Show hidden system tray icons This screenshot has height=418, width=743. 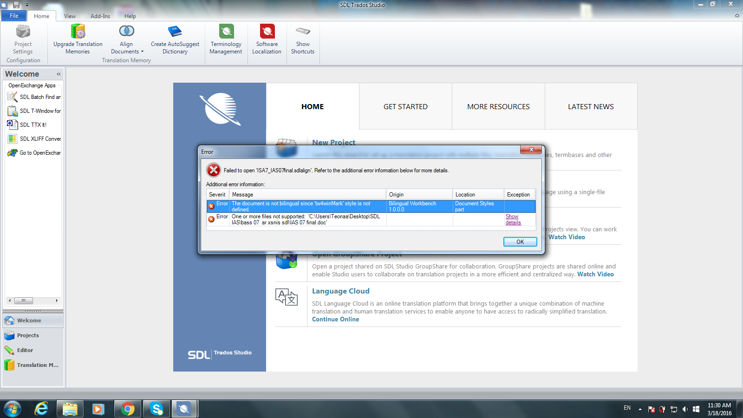coord(640,409)
